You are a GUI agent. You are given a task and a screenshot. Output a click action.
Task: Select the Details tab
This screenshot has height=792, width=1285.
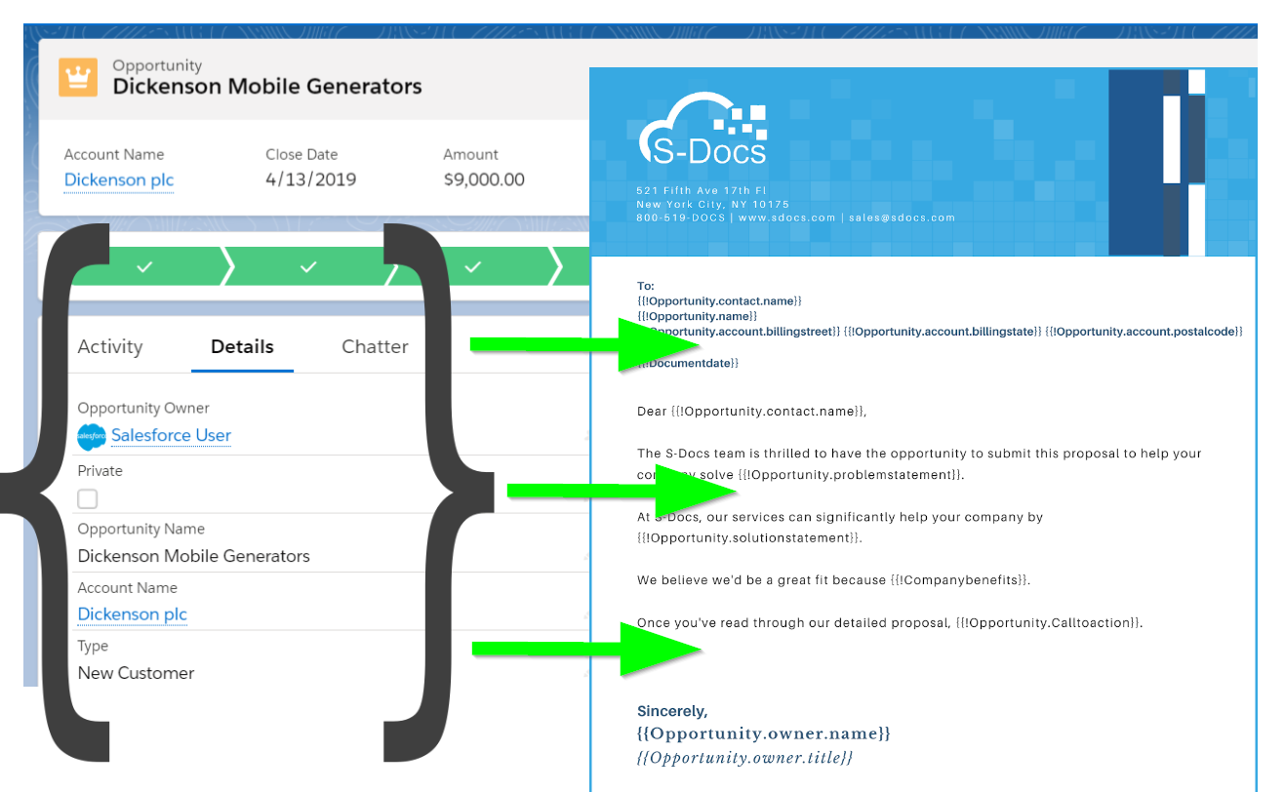[x=242, y=346]
